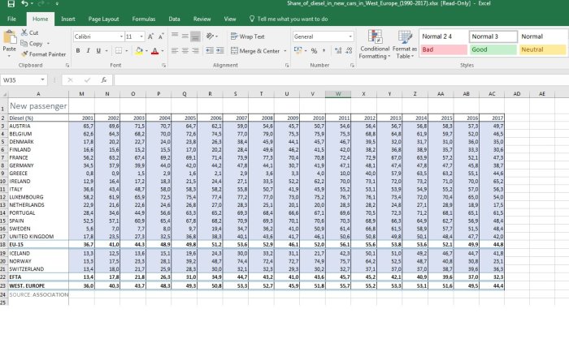Undo the last action
569x343 pixels.
pos(24,3)
